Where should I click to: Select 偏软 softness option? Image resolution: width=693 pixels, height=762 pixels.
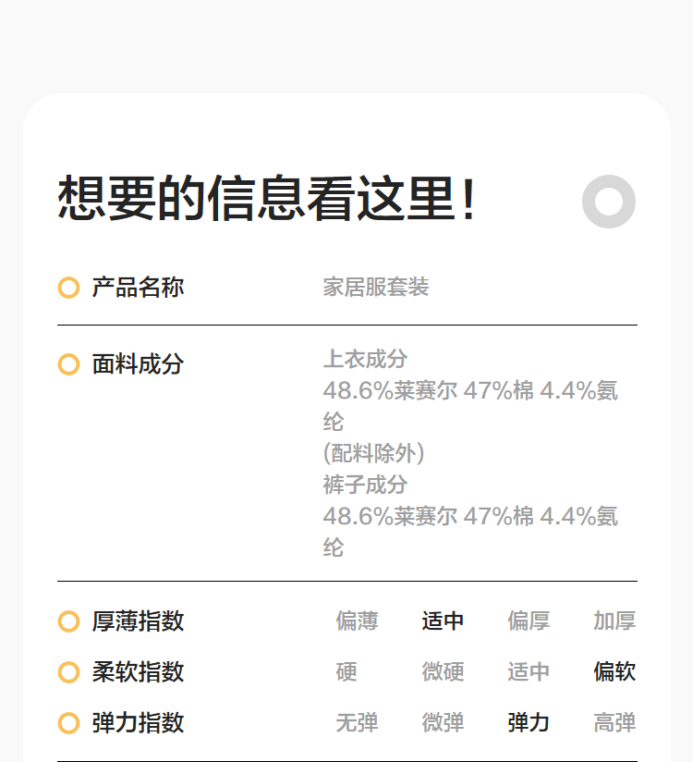pyautogui.click(x=614, y=672)
